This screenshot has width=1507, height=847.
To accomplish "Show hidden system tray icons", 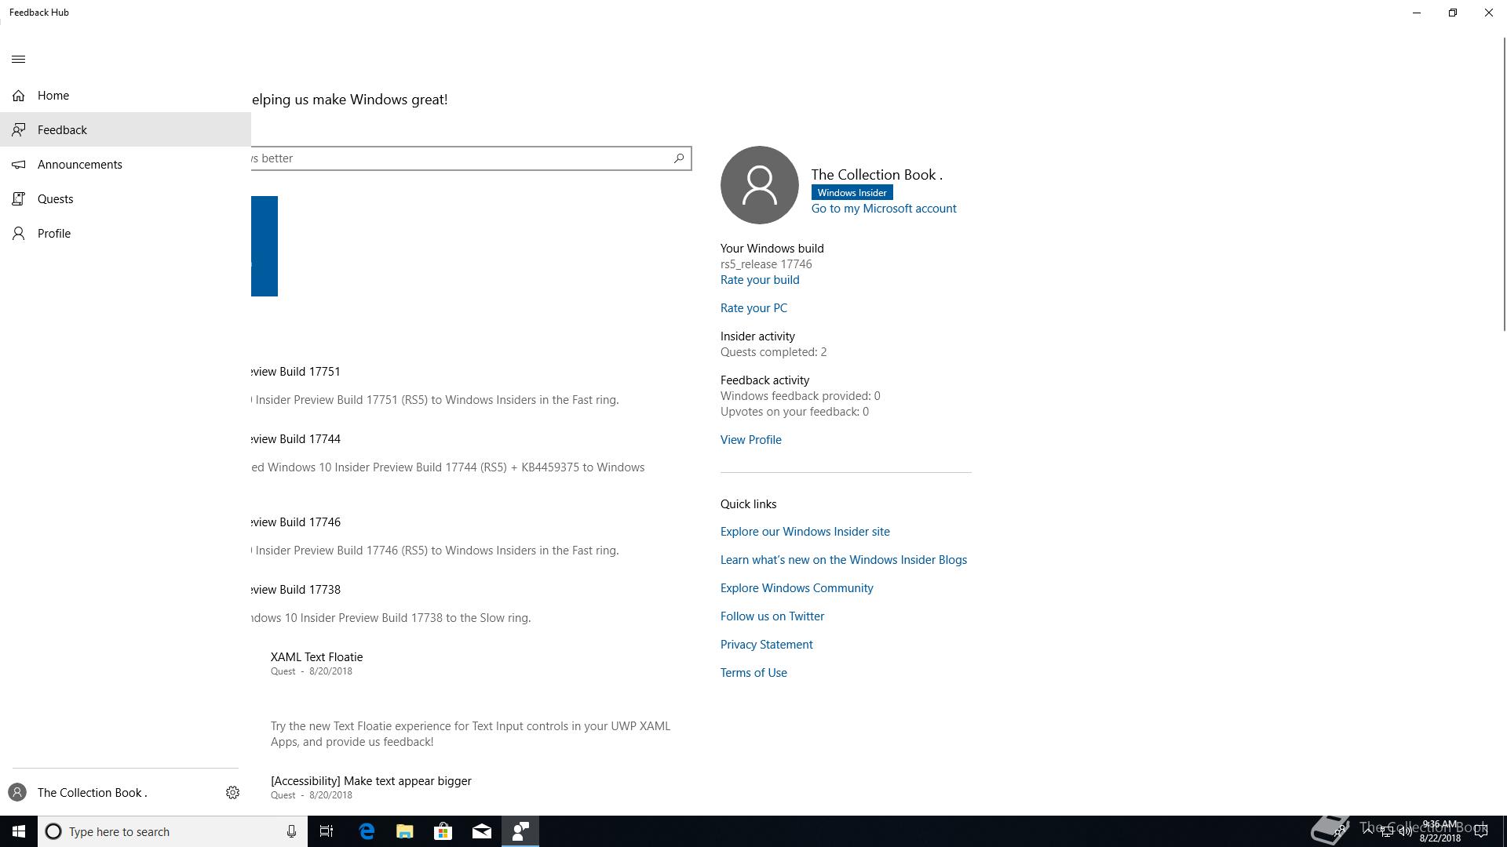I will (1368, 831).
